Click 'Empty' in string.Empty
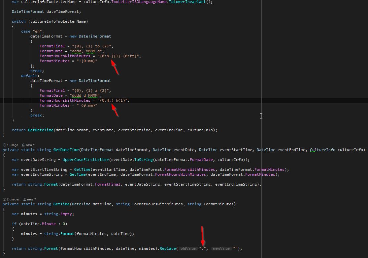The height and width of the screenshot is (258, 368). tap(66, 214)
